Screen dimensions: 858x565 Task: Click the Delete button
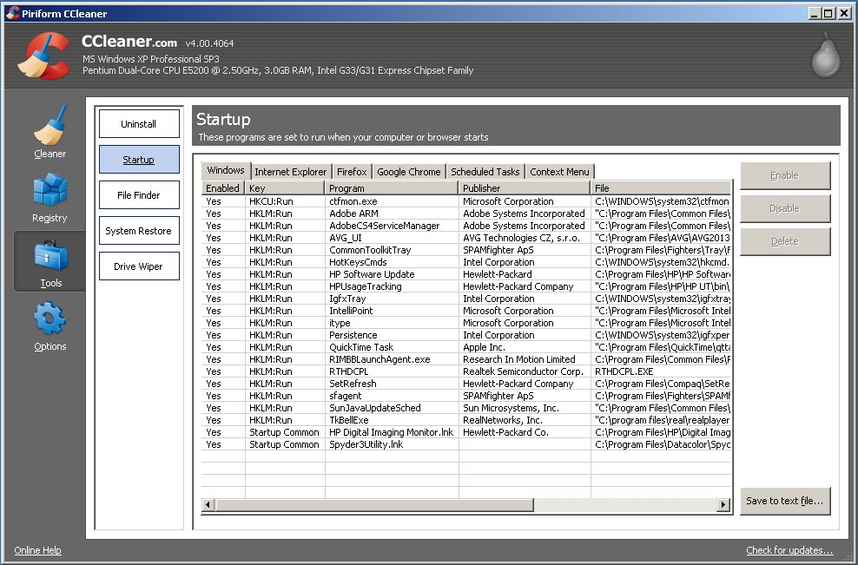[785, 241]
